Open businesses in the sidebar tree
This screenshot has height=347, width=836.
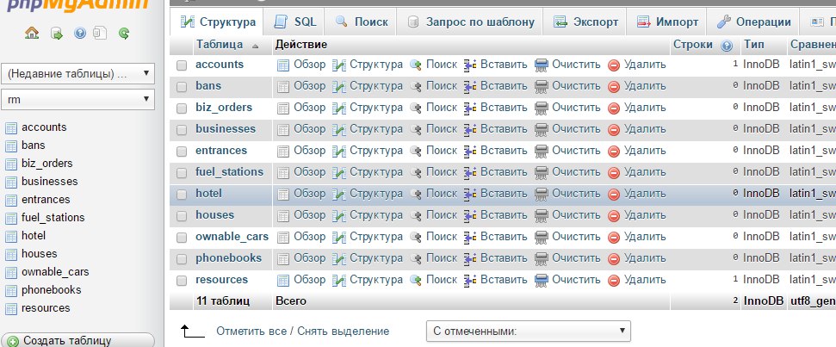point(50,181)
